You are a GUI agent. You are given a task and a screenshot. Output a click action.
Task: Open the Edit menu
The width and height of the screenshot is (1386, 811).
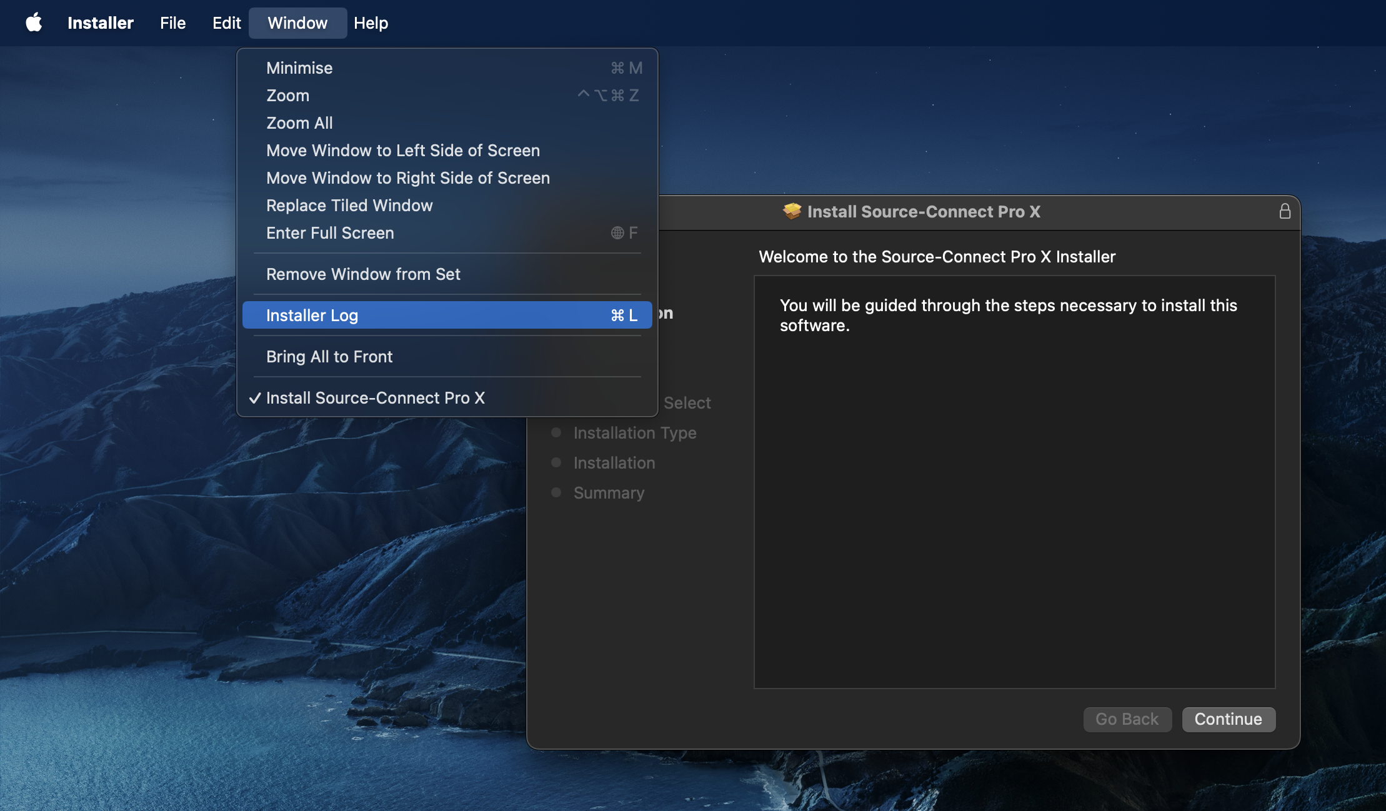click(226, 23)
